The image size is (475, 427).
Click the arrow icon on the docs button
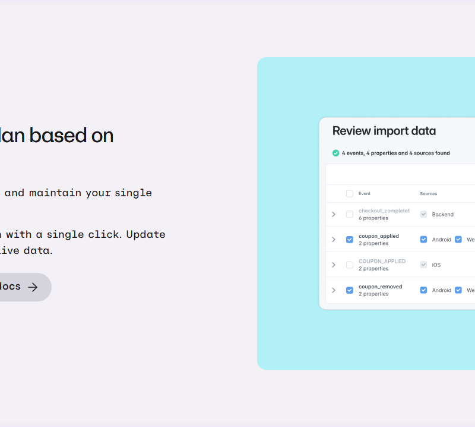tap(33, 287)
